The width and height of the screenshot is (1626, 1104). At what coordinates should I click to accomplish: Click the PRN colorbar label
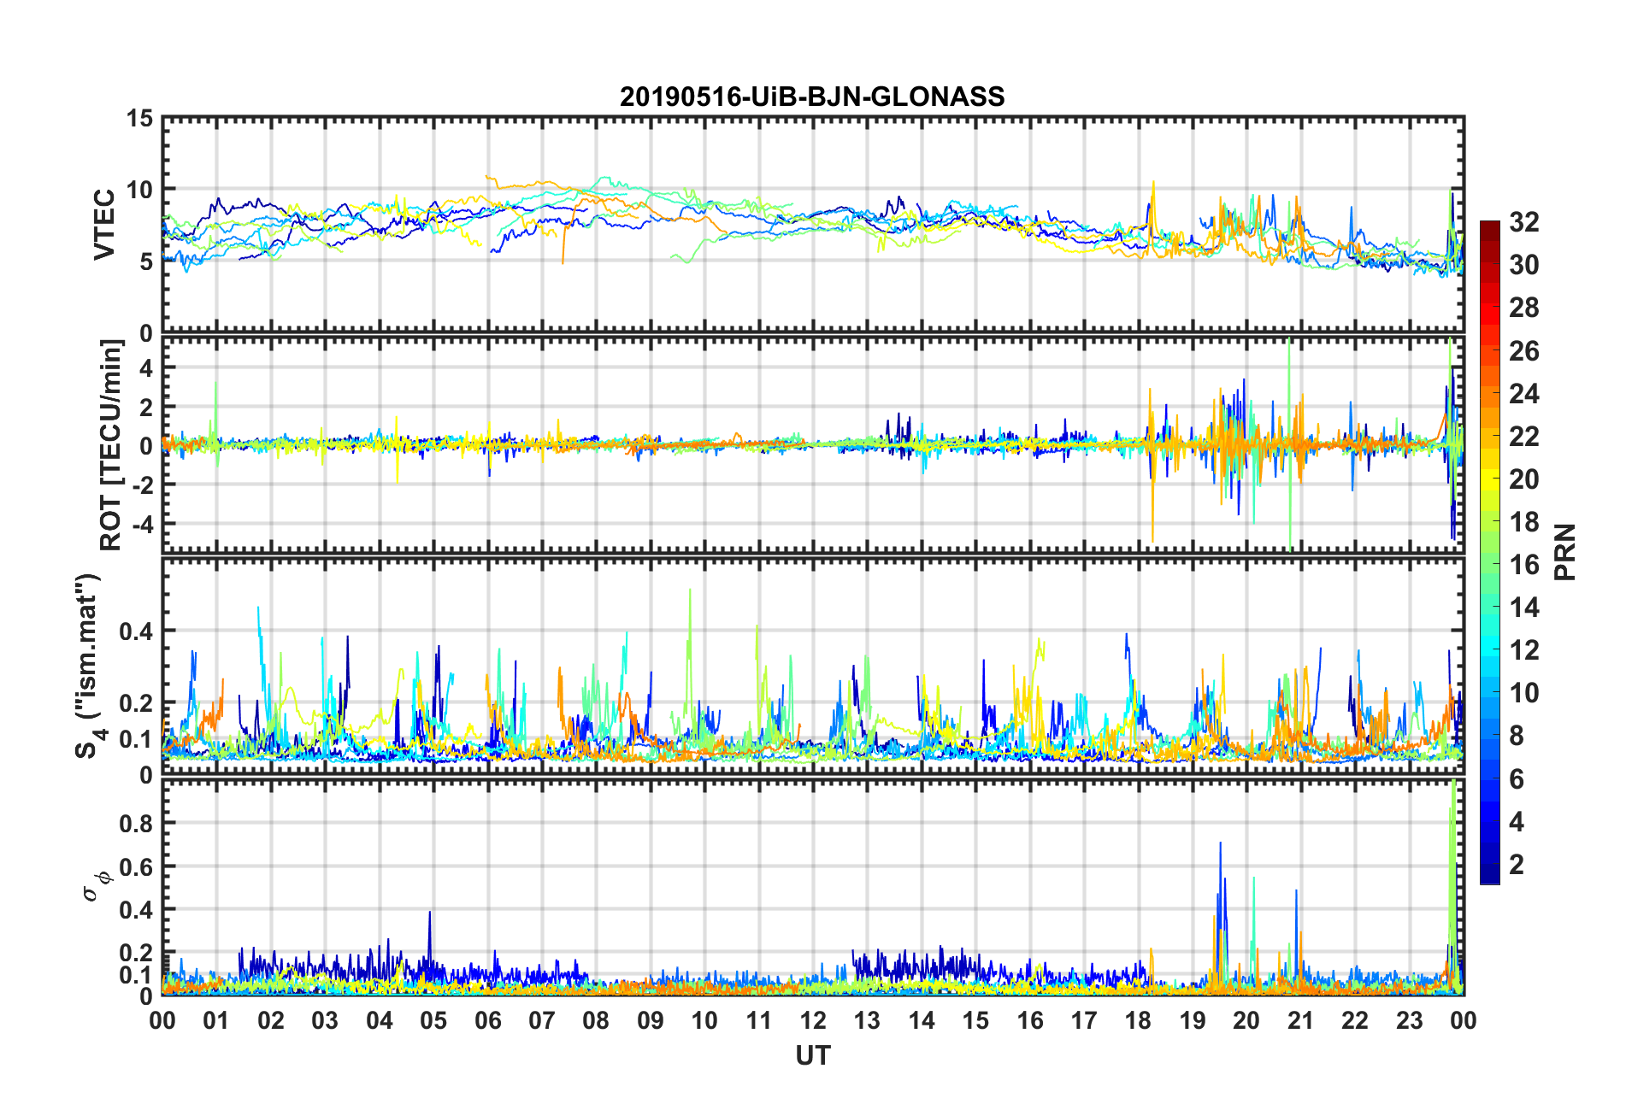coord(1564,552)
